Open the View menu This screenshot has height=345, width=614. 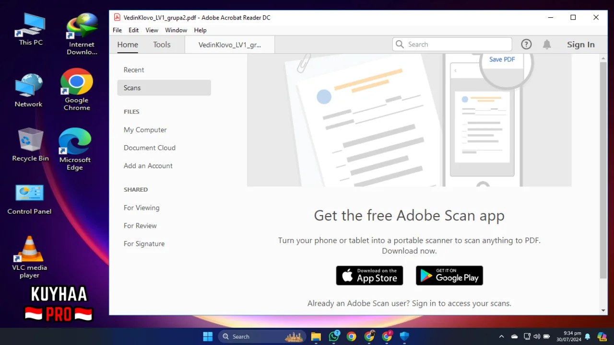point(152,30)
